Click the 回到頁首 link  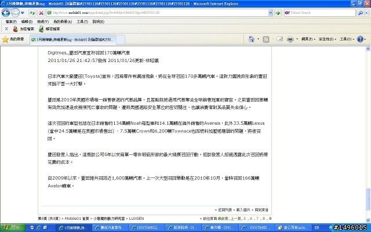click(260, 210)
